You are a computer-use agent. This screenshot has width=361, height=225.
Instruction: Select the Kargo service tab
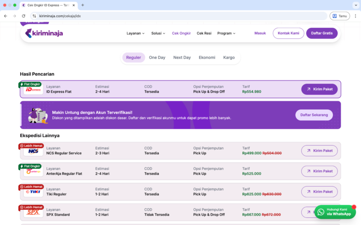229,58
